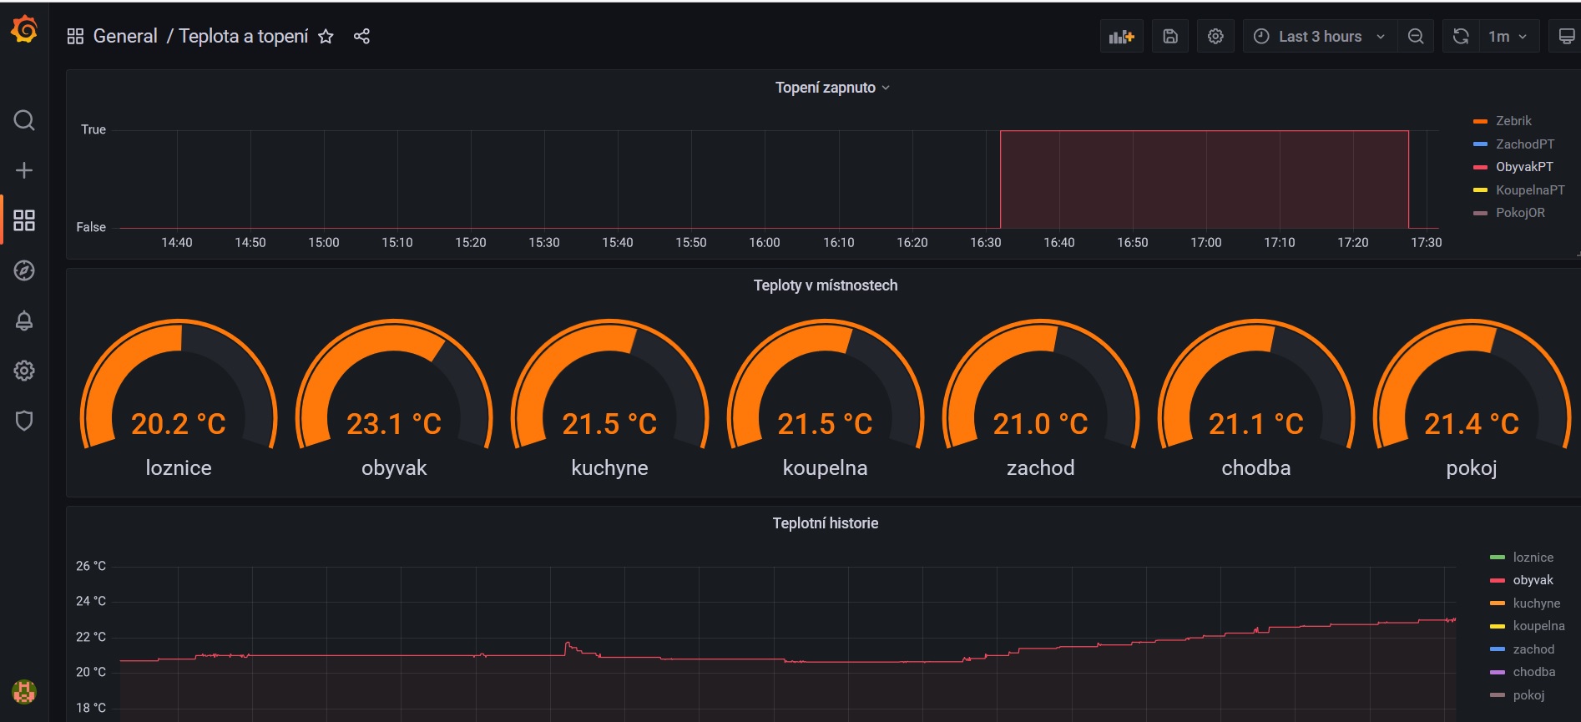This screenshot has width=1581, height=722.
Task: Go to the General folder breadcrumb
Action: [125, 36]
